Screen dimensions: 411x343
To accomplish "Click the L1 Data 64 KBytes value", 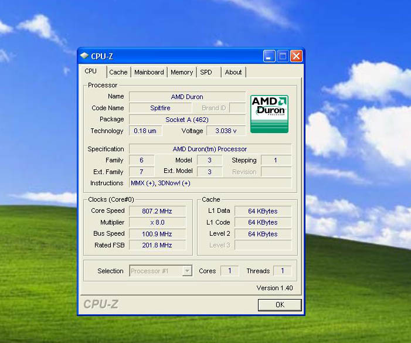I will 263,211.
